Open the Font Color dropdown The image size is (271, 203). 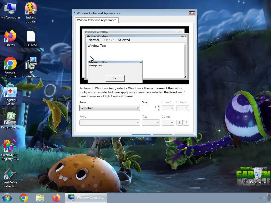(168, 123)
